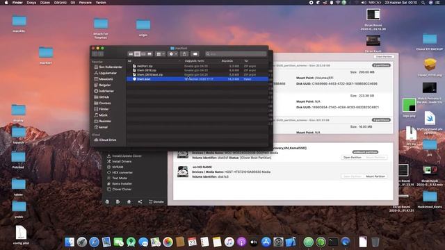Viewport: 445px width, 250px height.
Task: Switch Finder to column view
Action: tap(143, 54)
